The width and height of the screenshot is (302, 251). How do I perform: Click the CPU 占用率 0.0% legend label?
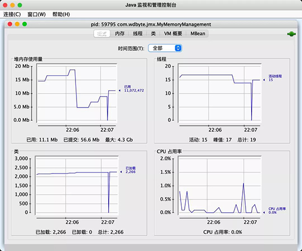(x=277, y=211)
